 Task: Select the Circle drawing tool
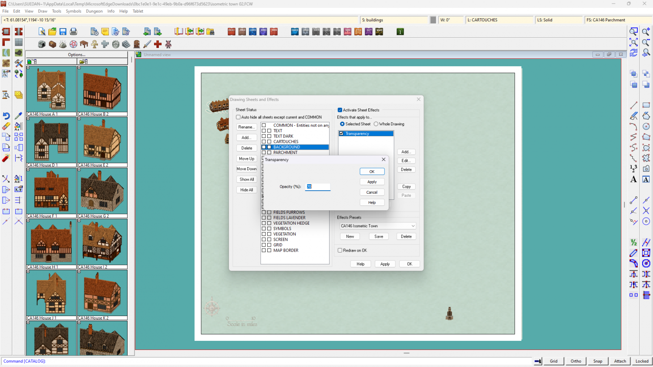point(646,126)
